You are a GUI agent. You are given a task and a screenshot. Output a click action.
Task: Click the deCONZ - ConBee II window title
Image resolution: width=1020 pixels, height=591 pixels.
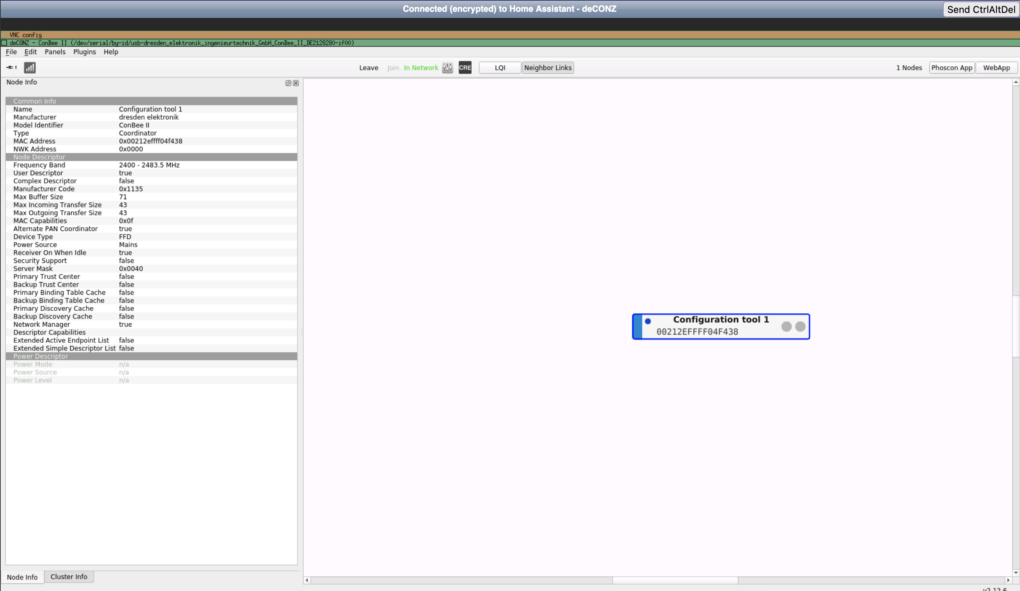182,43
